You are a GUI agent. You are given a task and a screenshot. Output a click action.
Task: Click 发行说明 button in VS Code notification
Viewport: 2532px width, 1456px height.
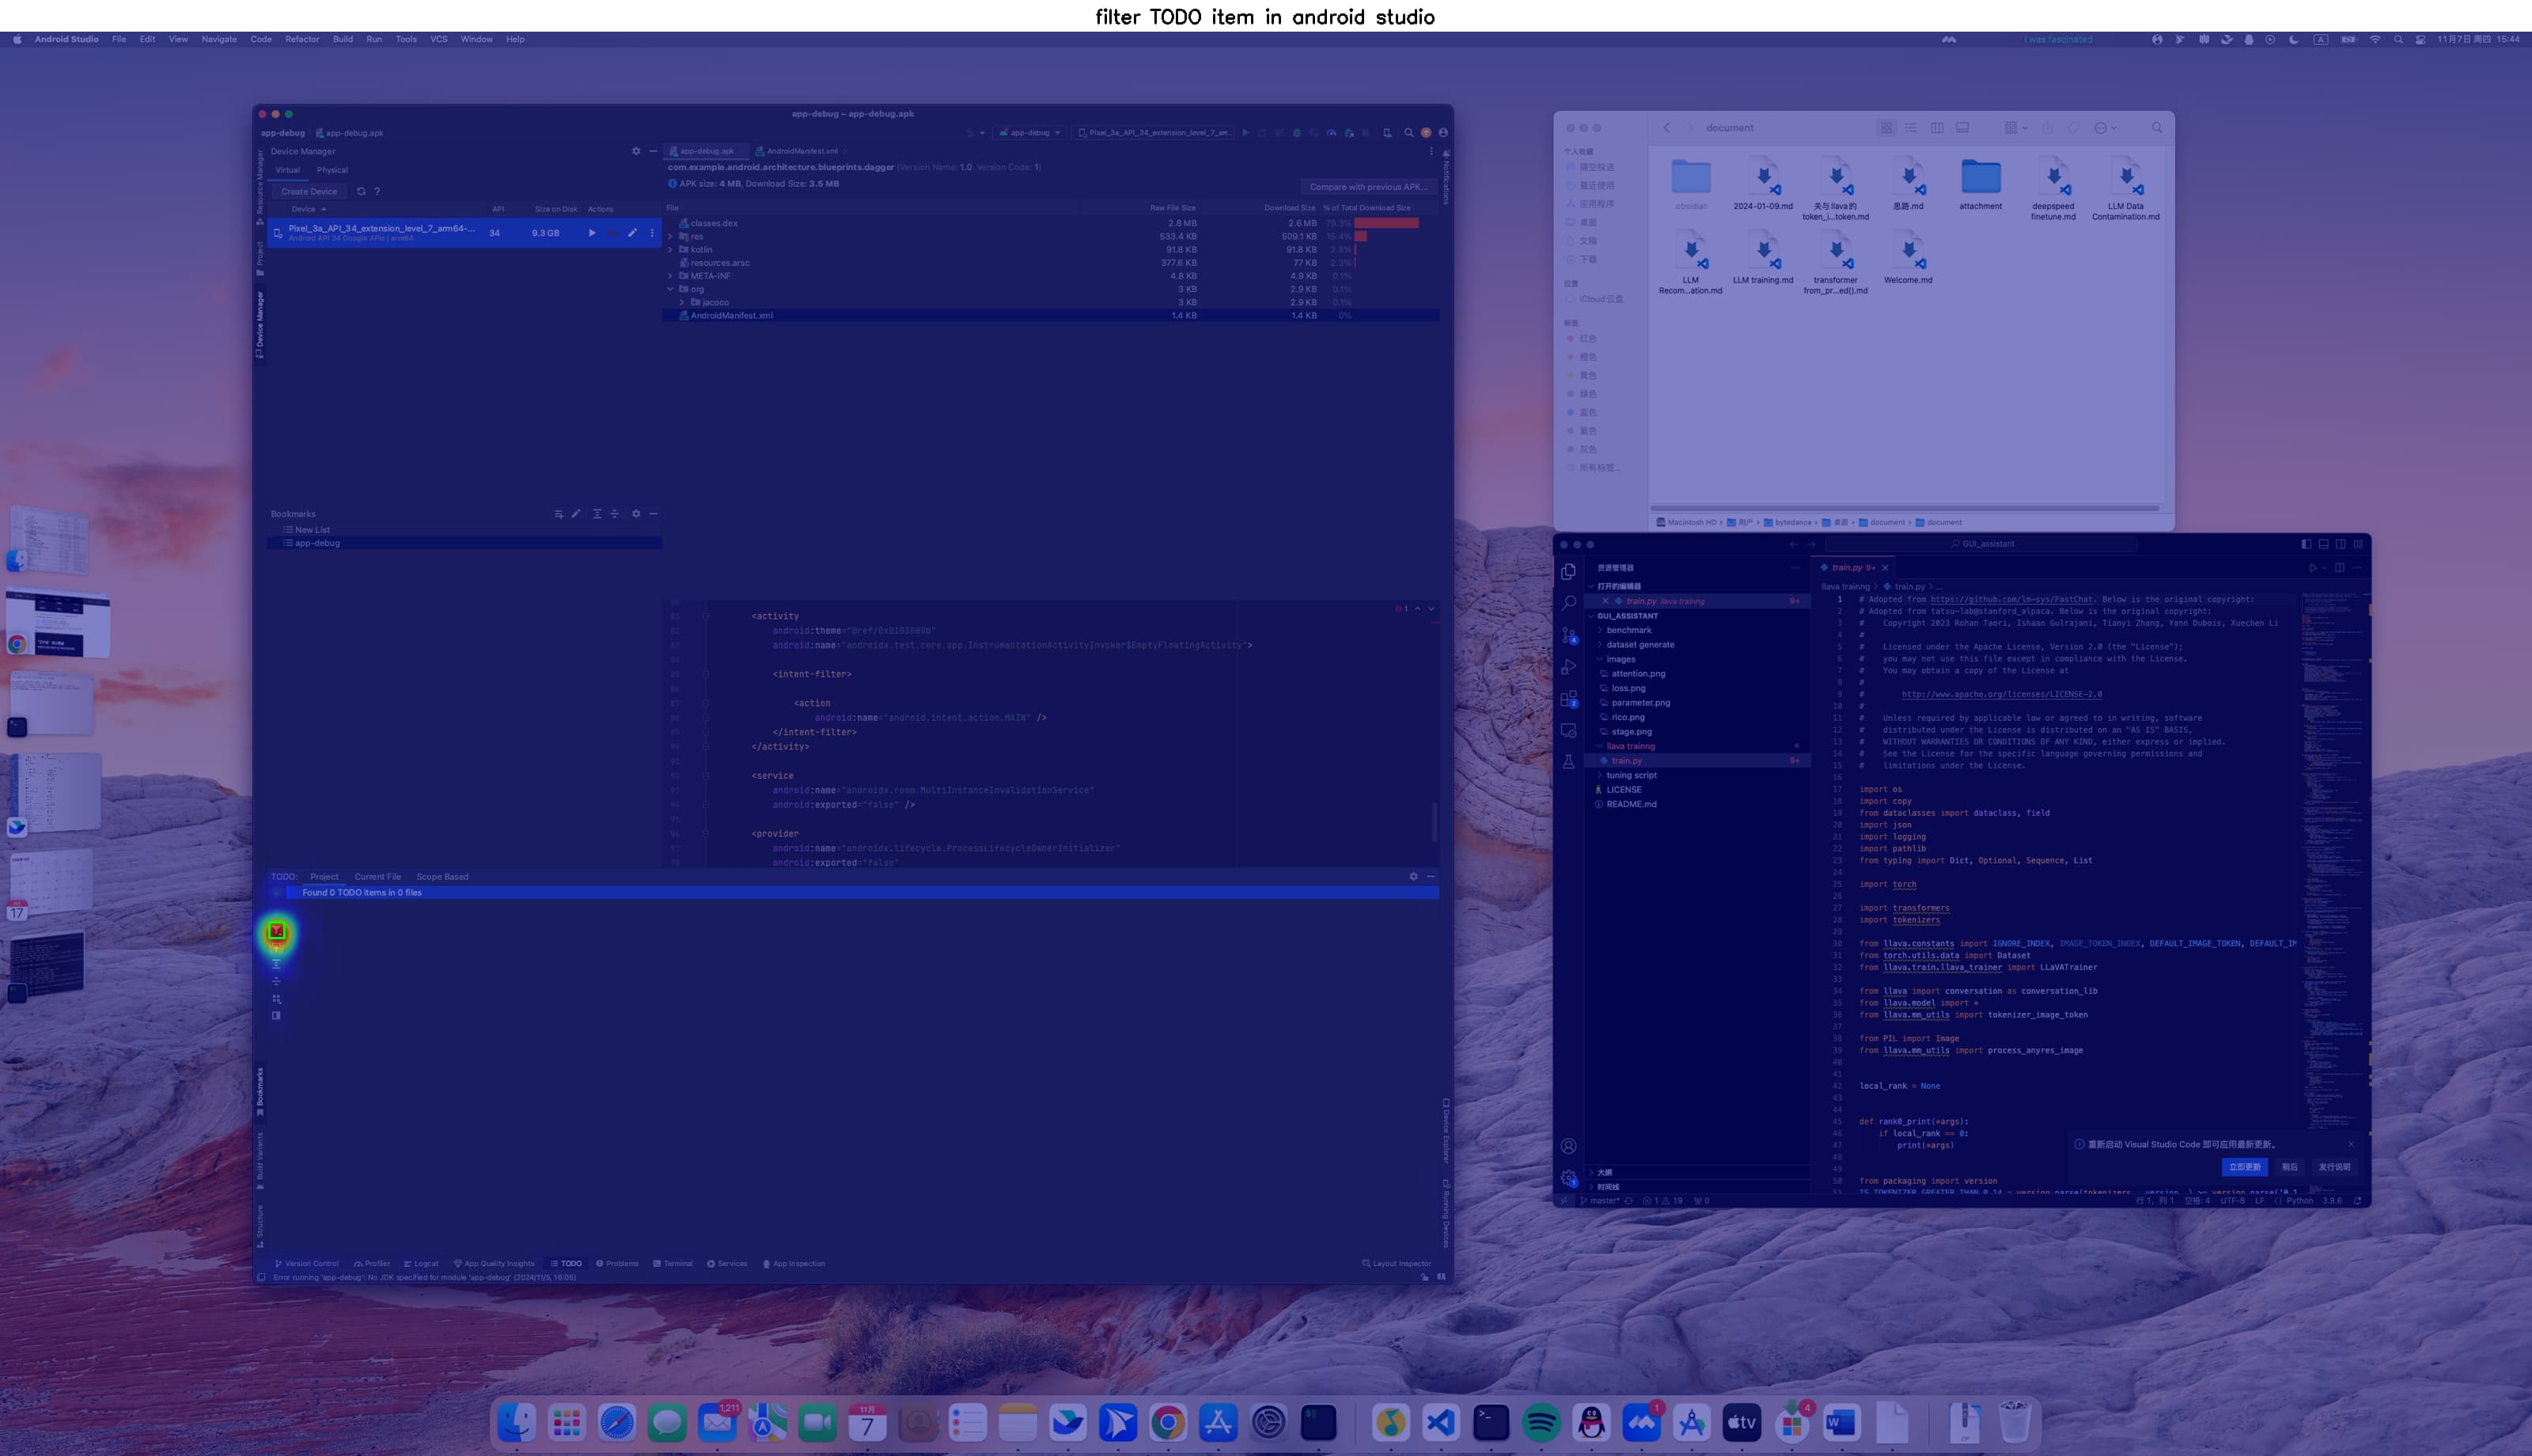2334,1167
